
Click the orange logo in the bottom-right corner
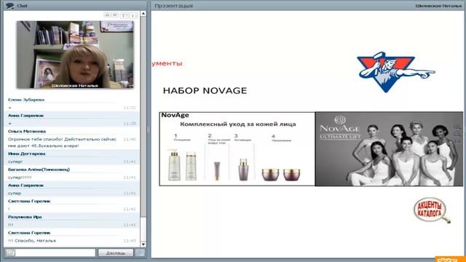click(450, 259)
